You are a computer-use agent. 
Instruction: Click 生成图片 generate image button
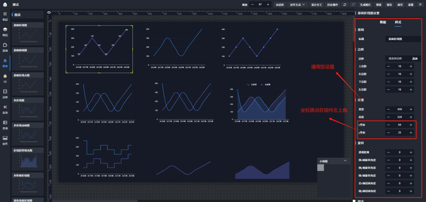[365, 5]
